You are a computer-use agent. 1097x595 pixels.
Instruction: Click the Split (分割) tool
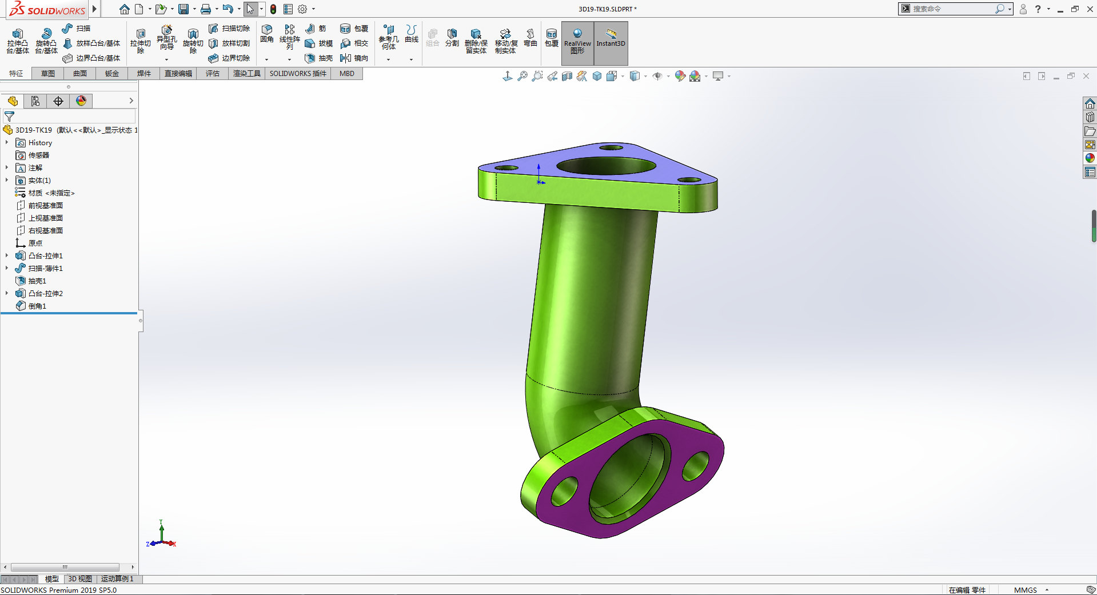click(452, 38)
